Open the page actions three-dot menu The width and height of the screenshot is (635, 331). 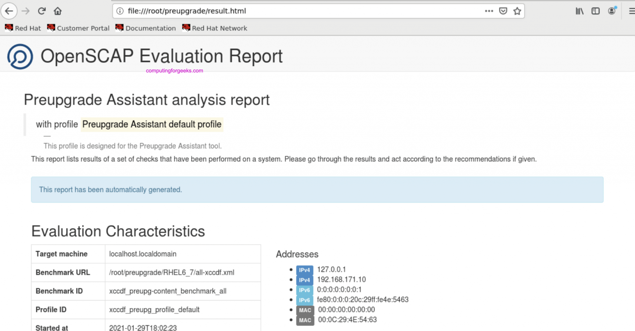click(x=489, y=11)
